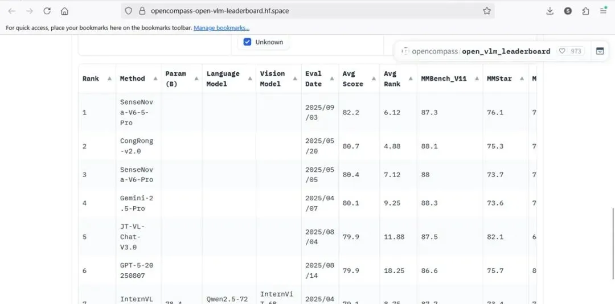The width and height of the screenshot is (615, 304).
Task: Click the address bar URL field
Action: click(307, 11)
